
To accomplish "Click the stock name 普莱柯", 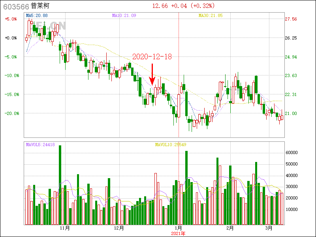I will (40, 6).
